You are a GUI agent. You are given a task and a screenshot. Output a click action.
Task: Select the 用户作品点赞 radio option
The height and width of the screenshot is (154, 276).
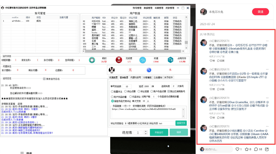(152, 91)
